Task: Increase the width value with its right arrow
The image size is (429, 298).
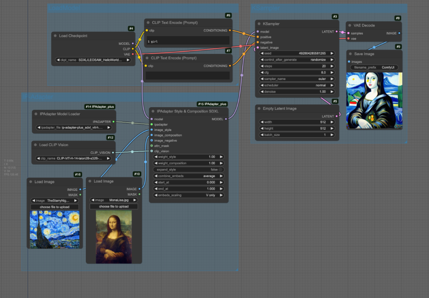Action: (332, 122)
